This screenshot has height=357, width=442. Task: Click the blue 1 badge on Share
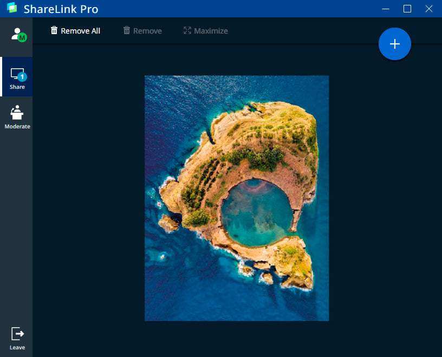click(x=22, y=77)
